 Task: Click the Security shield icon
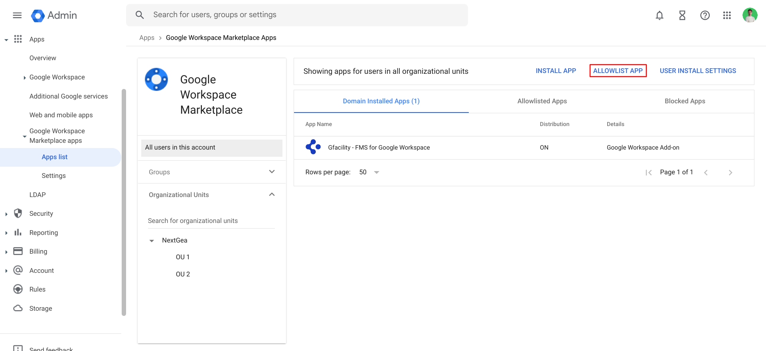(x=18, y=213)
